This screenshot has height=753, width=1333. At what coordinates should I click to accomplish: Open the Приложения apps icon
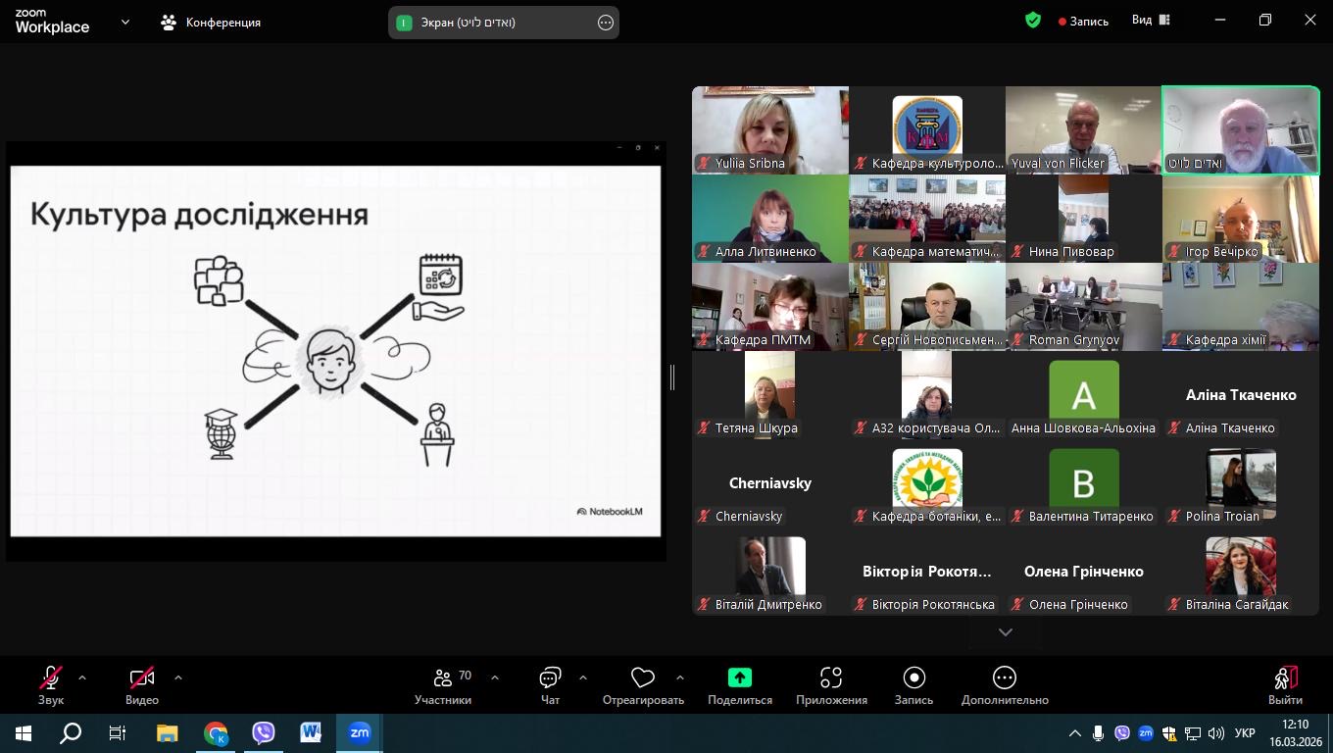coord(831,683)
